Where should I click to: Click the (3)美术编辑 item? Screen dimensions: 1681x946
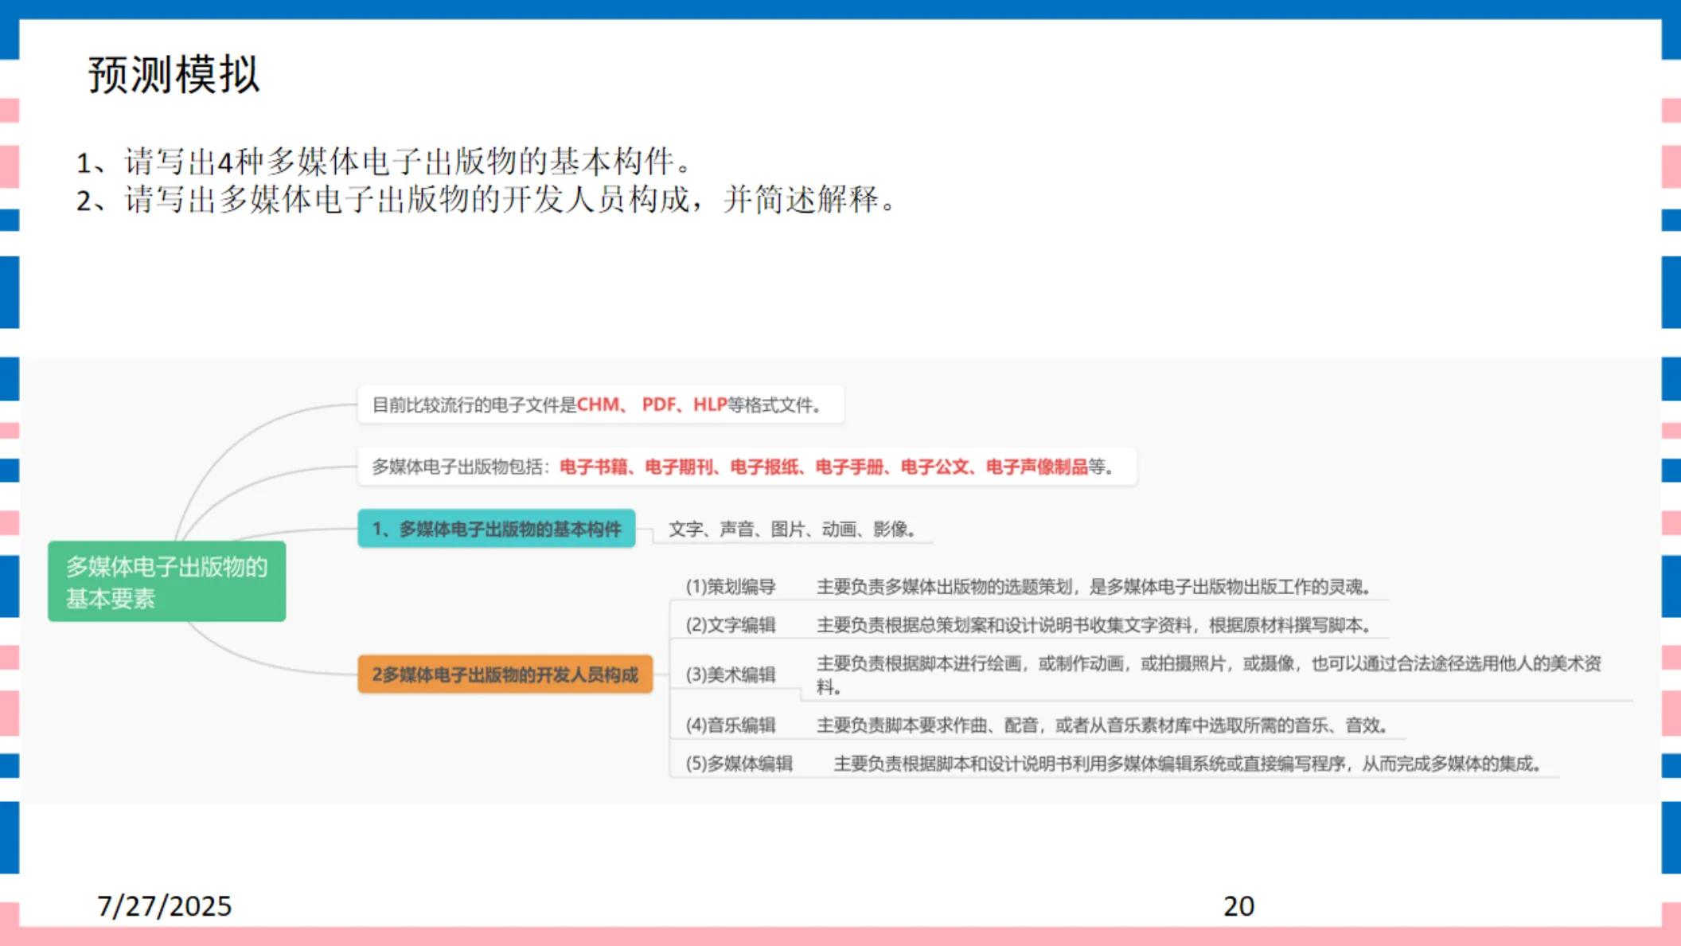click(x=731, y=674)
